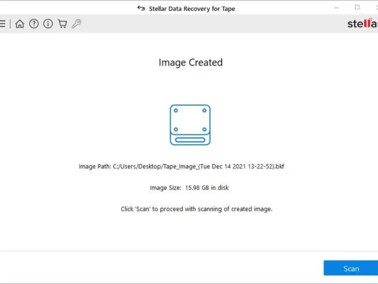Open the hamburger menu in the toolbar
Viewport: 378px width, 284px height.
[3, 24]
